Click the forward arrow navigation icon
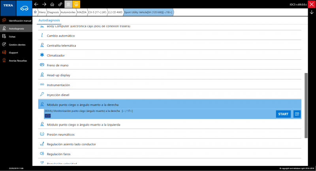The height and width of the screenshot is (171, 316). [44, 4]
